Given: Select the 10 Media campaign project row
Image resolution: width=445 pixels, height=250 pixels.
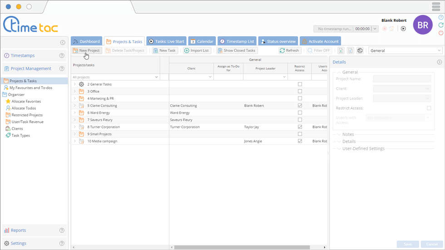Looking at the screenshot, I should tap(199, 141).
